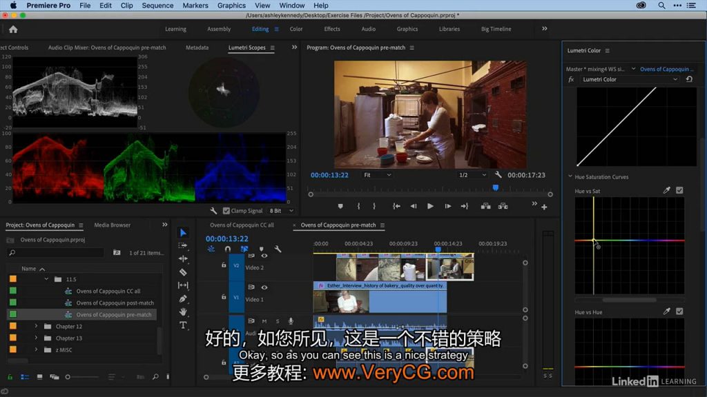Collapse the 11.5 bin folder

point(46,279)
